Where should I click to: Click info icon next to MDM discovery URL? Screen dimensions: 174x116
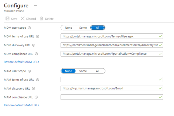click(x=34, y=45)
